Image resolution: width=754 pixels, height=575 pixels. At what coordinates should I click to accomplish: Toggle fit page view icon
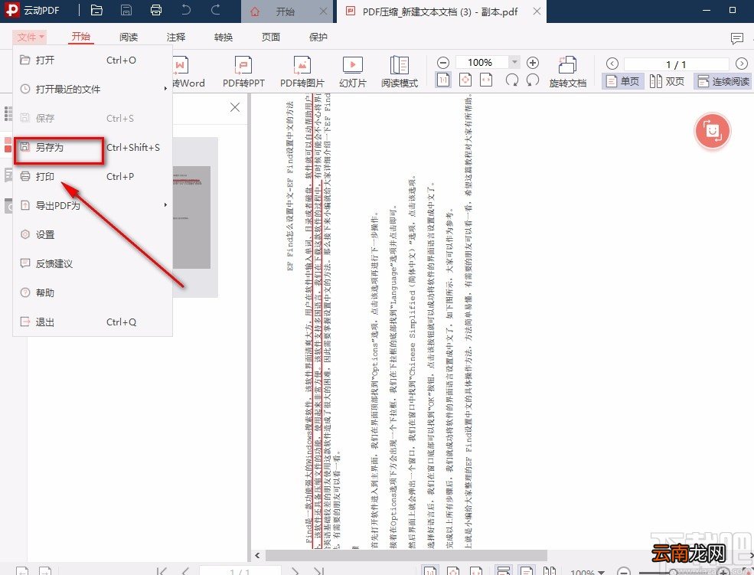tap(465, 80)
